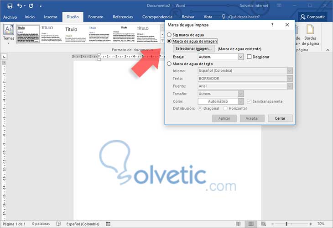Image resolution: width=333 pixels, height=228 pixels.
Task: Click the Aceptar button
Action: (252, 118)
